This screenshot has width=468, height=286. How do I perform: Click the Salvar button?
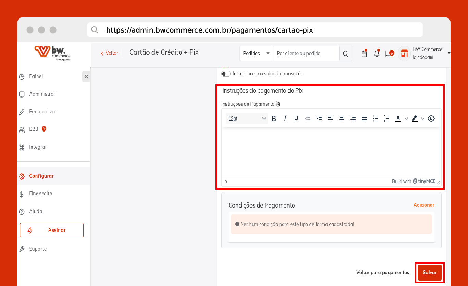click(430, 273)
